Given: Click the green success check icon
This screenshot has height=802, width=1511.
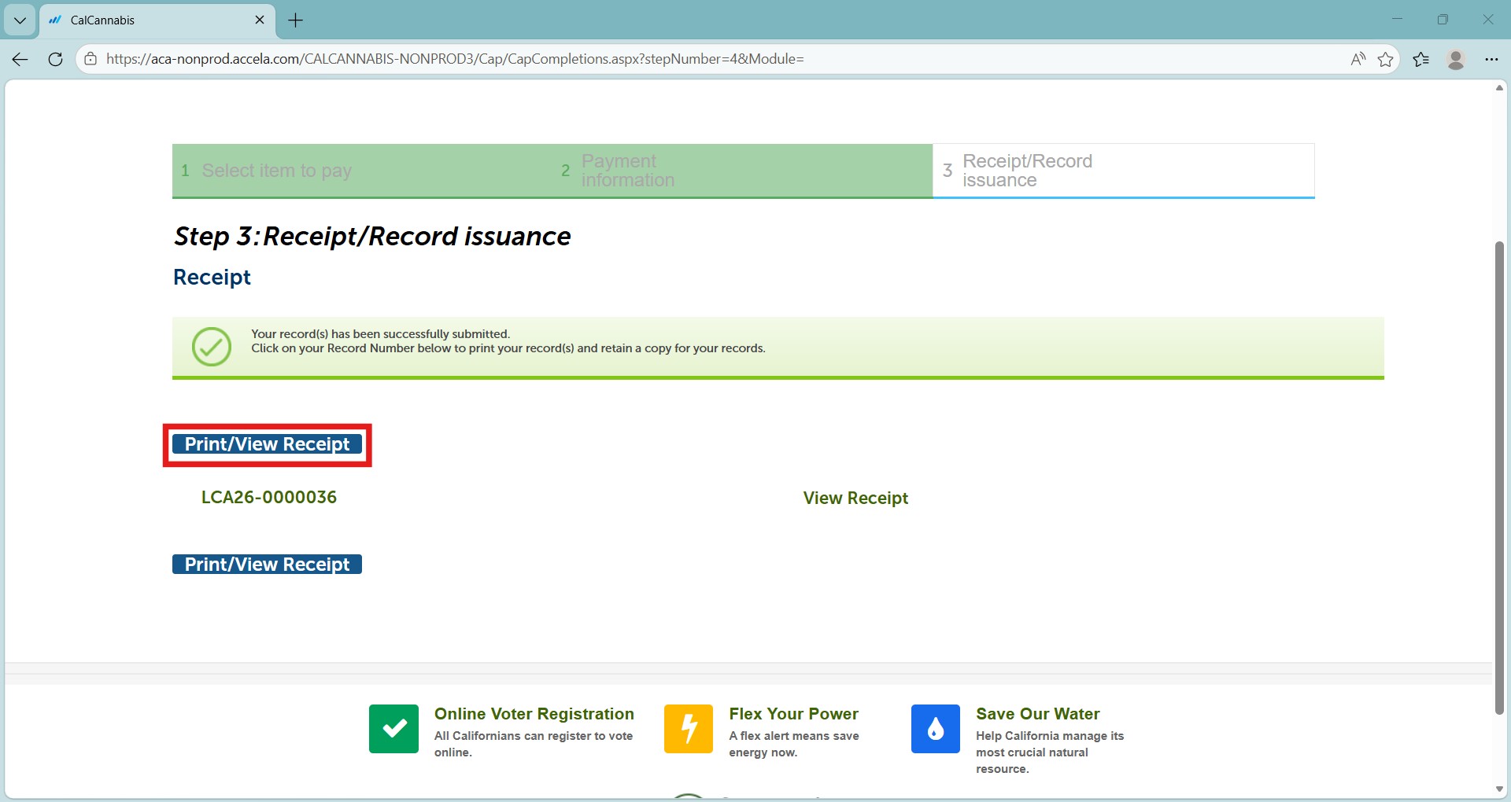Looking at the screenshot, I should coord(212,347).
